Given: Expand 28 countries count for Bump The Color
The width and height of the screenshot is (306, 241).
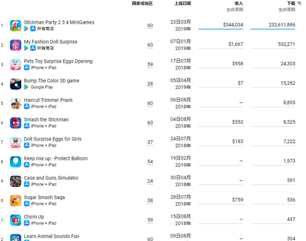Looking at the screenshot, I should point(150,84).
